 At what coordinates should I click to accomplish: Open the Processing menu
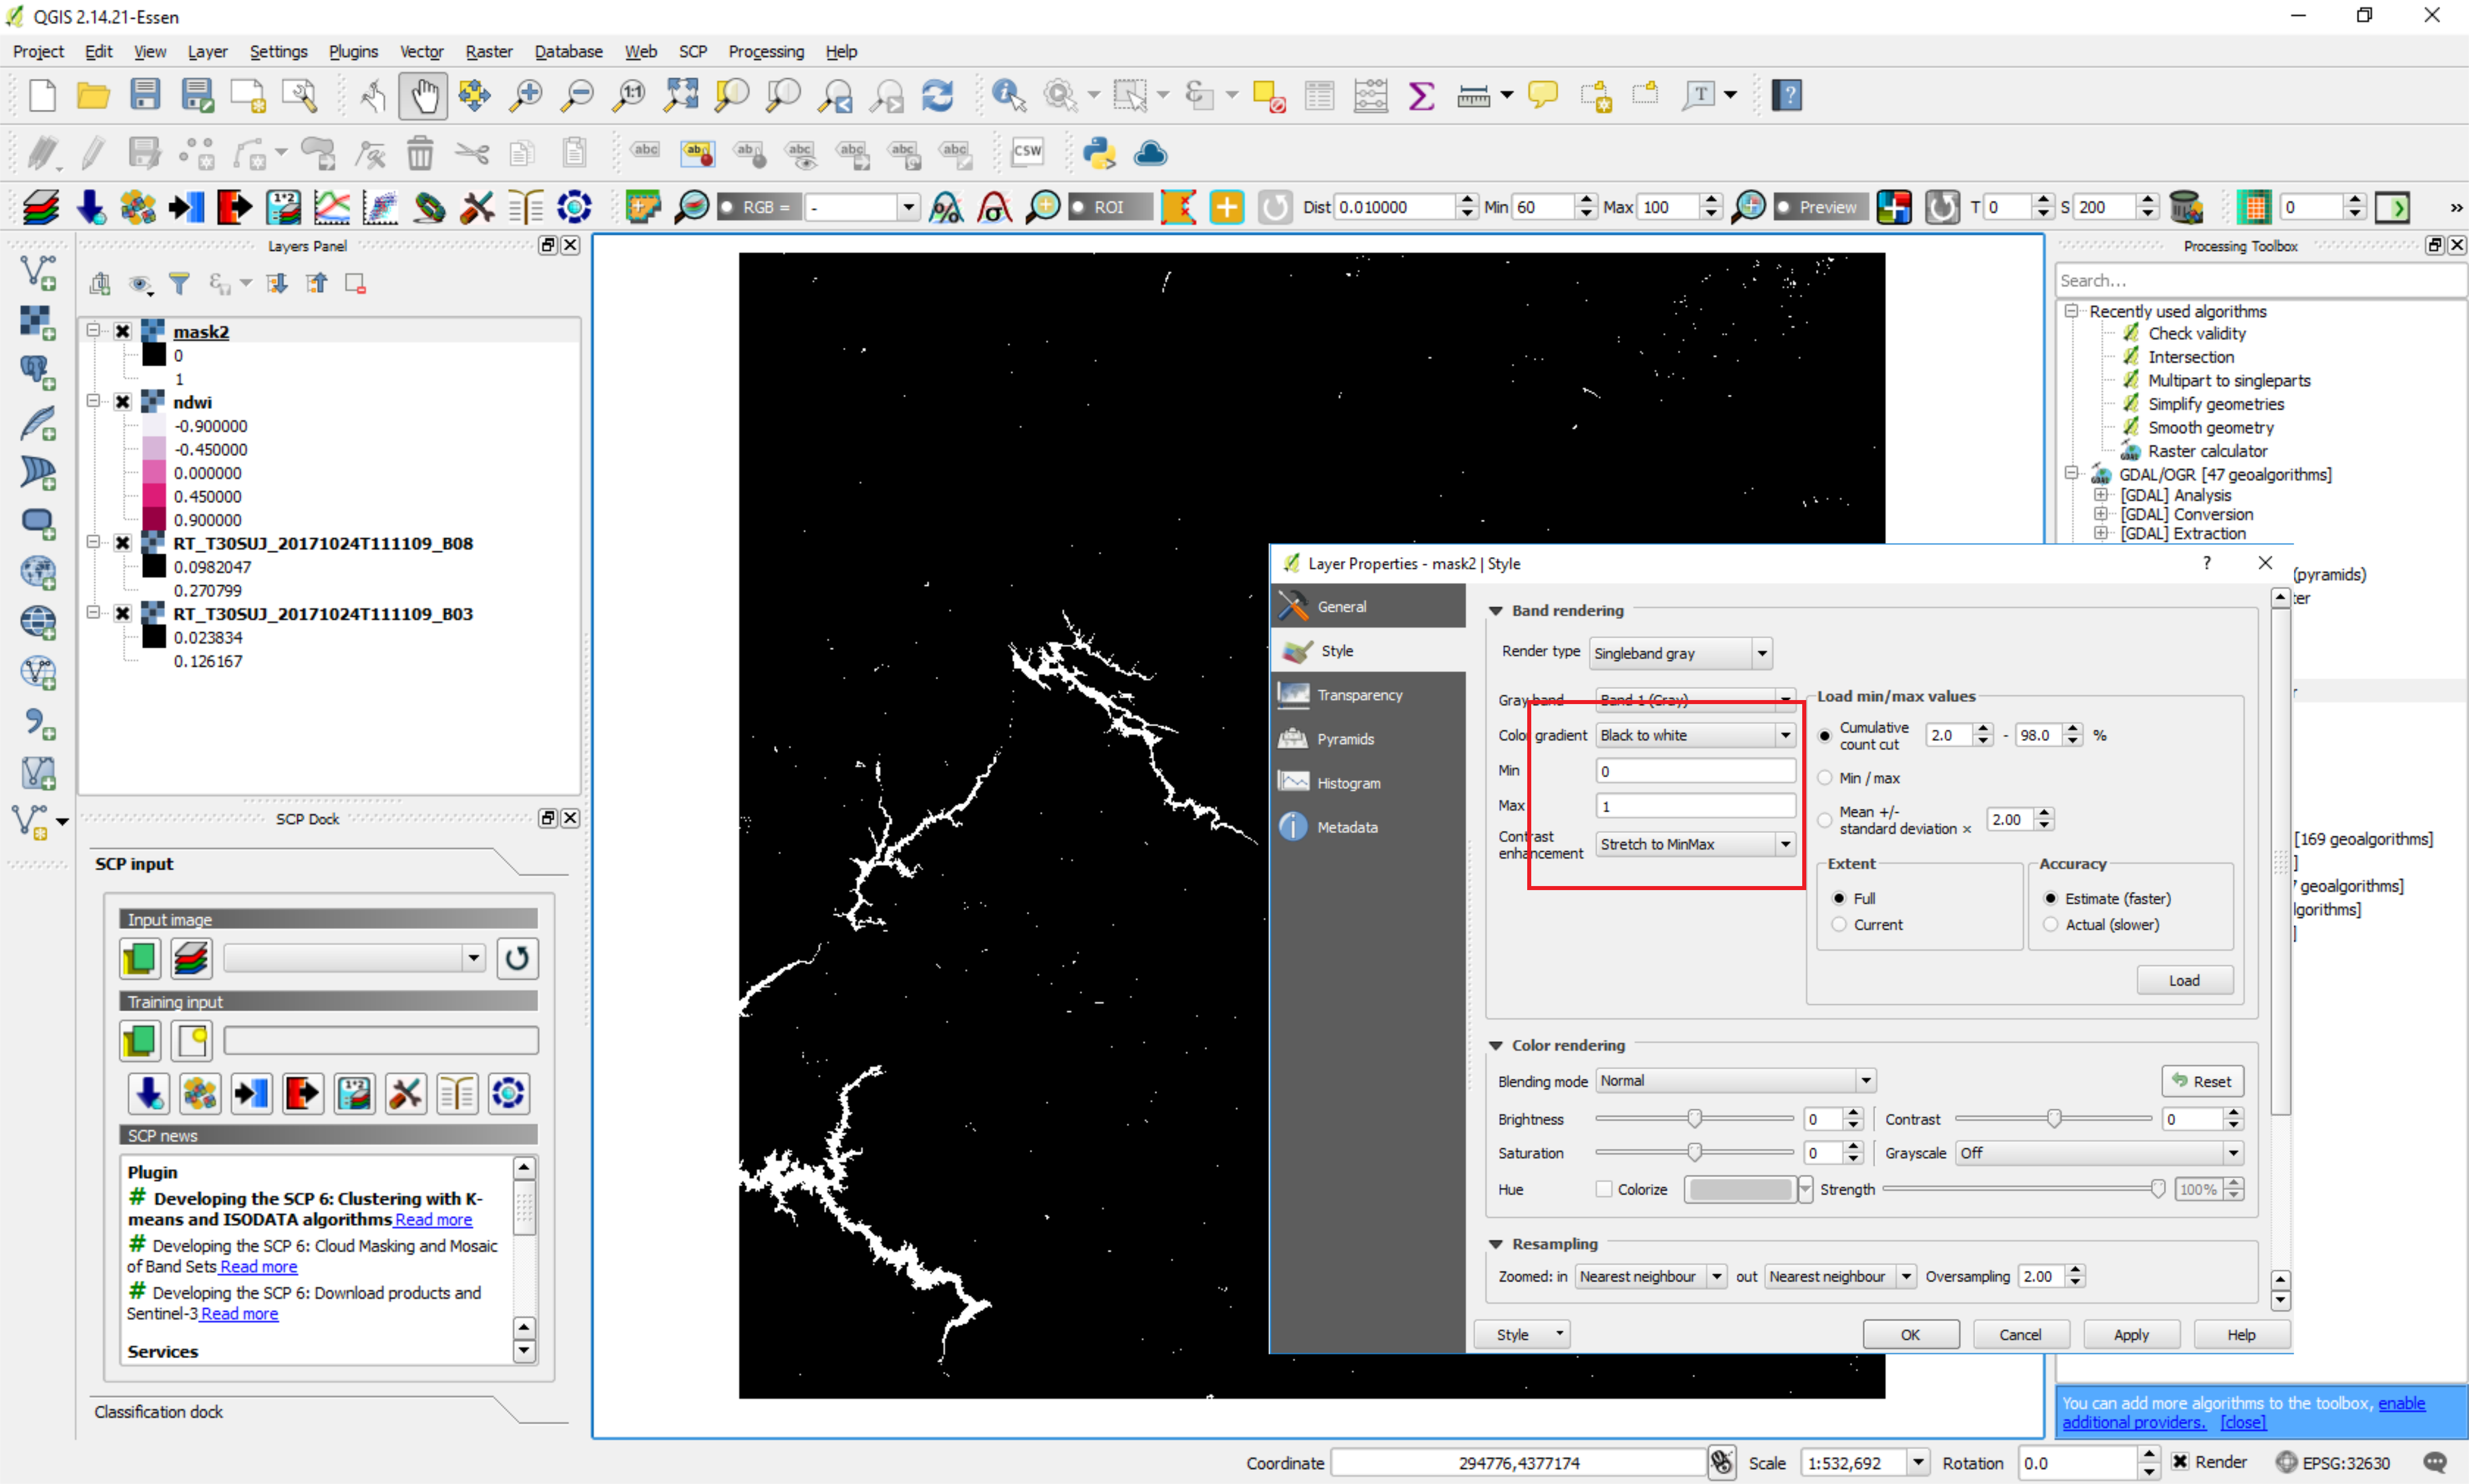click(765, 51)
